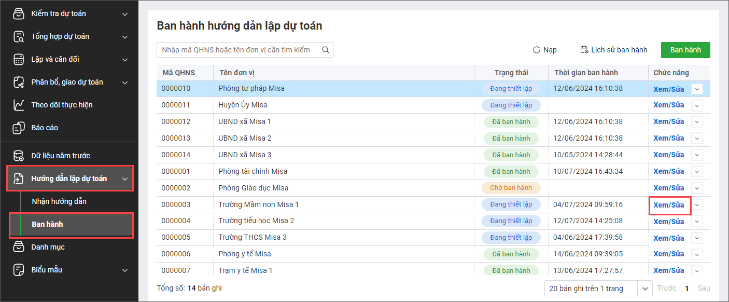Select the Ban hành submenu item in sidebar
729x302 pixels.
pos(48,224)
